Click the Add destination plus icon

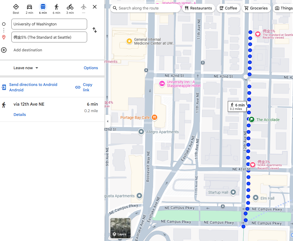tap(4, 50)
